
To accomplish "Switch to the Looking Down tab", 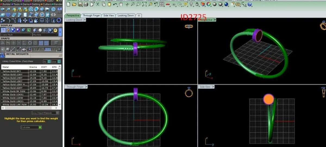I will click(126, 15).
